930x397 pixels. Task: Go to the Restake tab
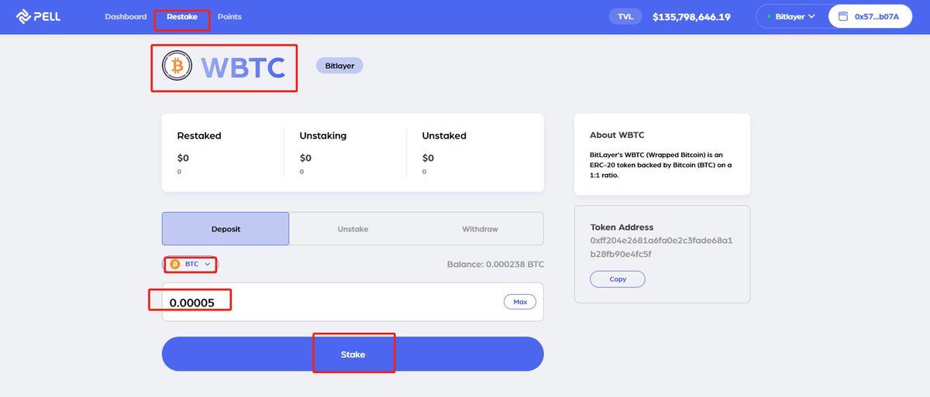coord(182,16)
